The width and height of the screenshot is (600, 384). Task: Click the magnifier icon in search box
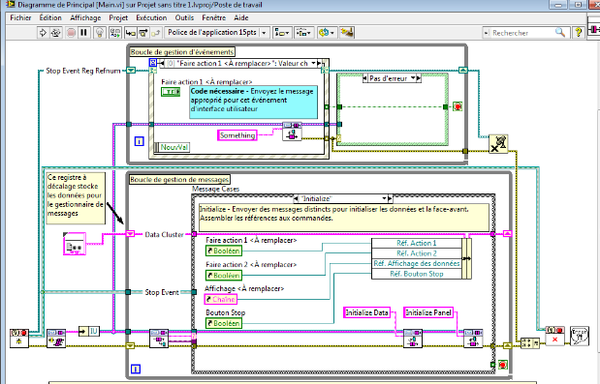point(560,33)
